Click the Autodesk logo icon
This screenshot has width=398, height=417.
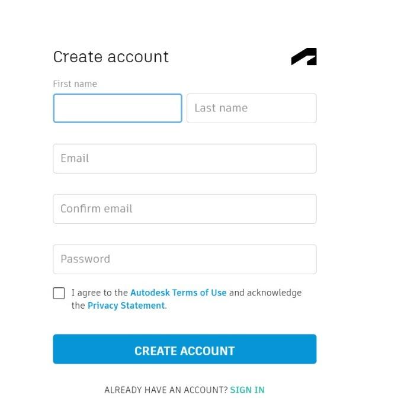304,57
